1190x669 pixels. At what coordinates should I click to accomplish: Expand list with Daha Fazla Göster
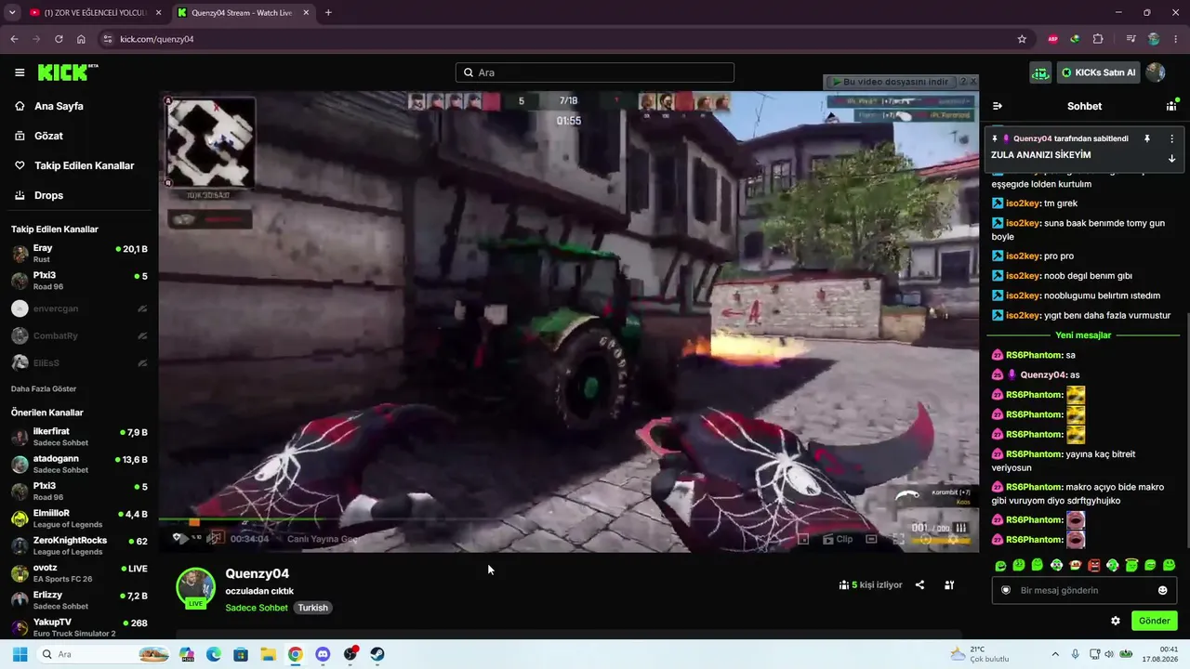pos(44,388)
